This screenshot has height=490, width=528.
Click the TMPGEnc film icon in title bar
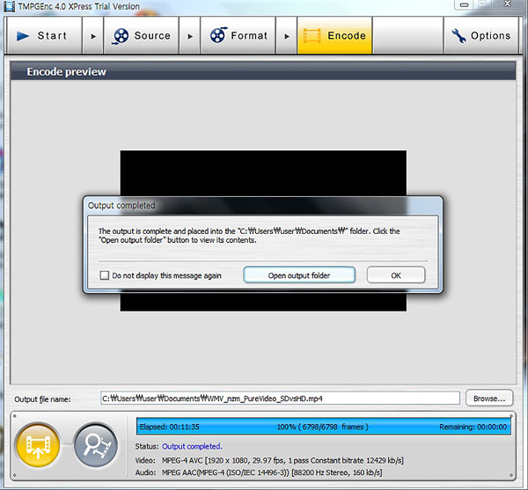(x=9, y=6)
